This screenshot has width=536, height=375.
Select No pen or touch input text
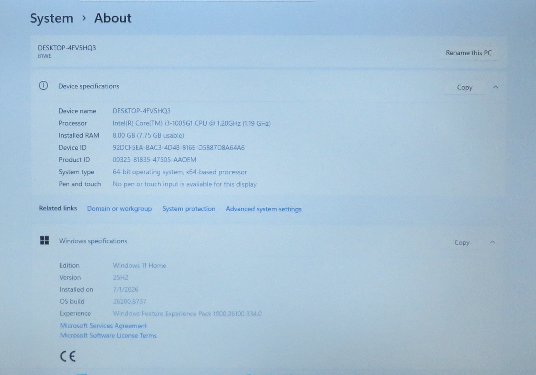(185, 184)
